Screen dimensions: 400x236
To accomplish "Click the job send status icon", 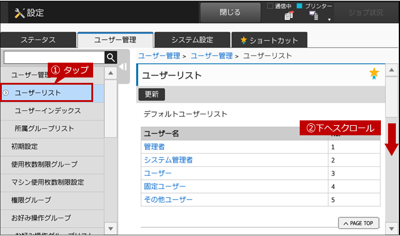I will 289,15.
